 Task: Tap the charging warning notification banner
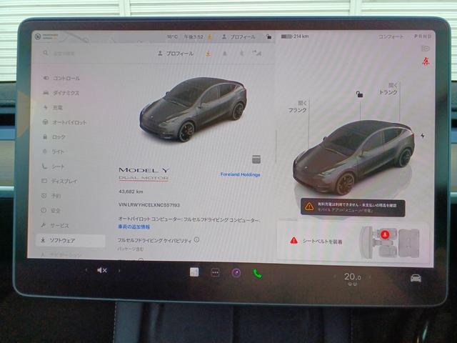click(353, 207)
